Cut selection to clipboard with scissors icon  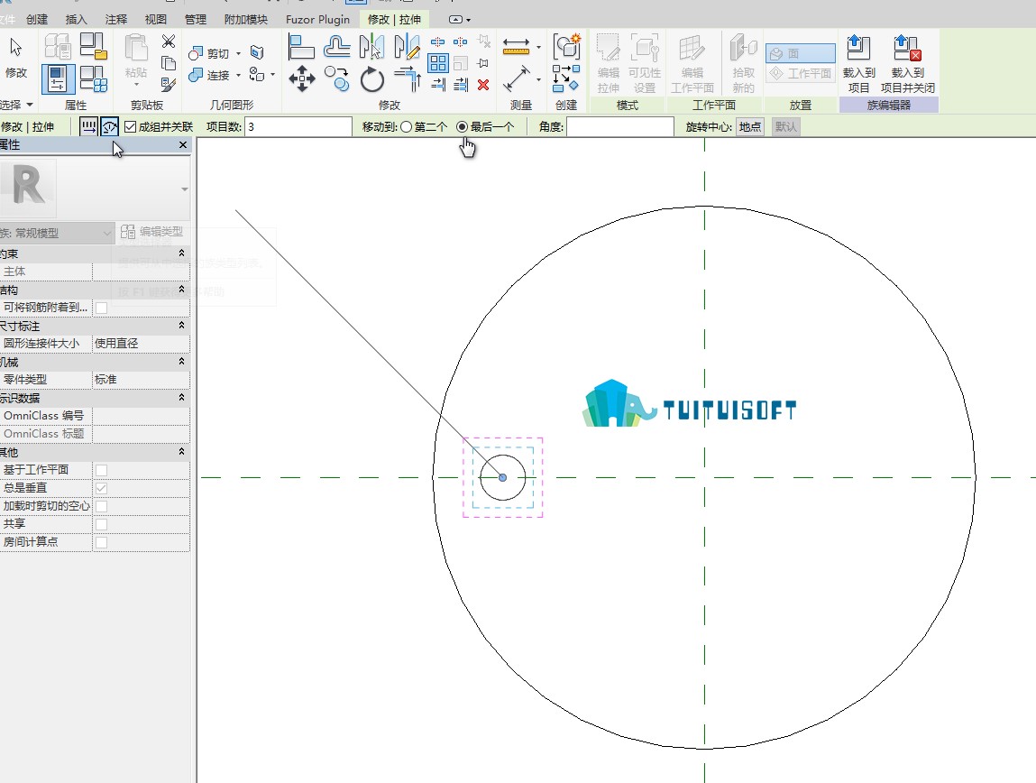pyautogui.click(x=169, y=41)
